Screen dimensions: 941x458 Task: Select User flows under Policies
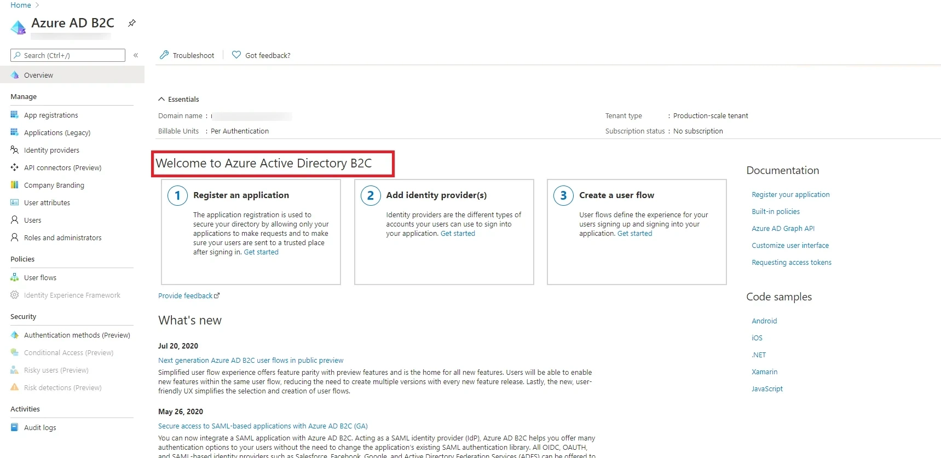click(x=40, y=277)
